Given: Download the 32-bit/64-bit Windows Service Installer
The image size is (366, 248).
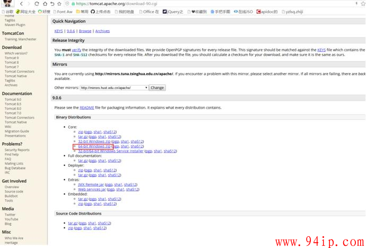Looking at the screenshot, I should point(111,151).
